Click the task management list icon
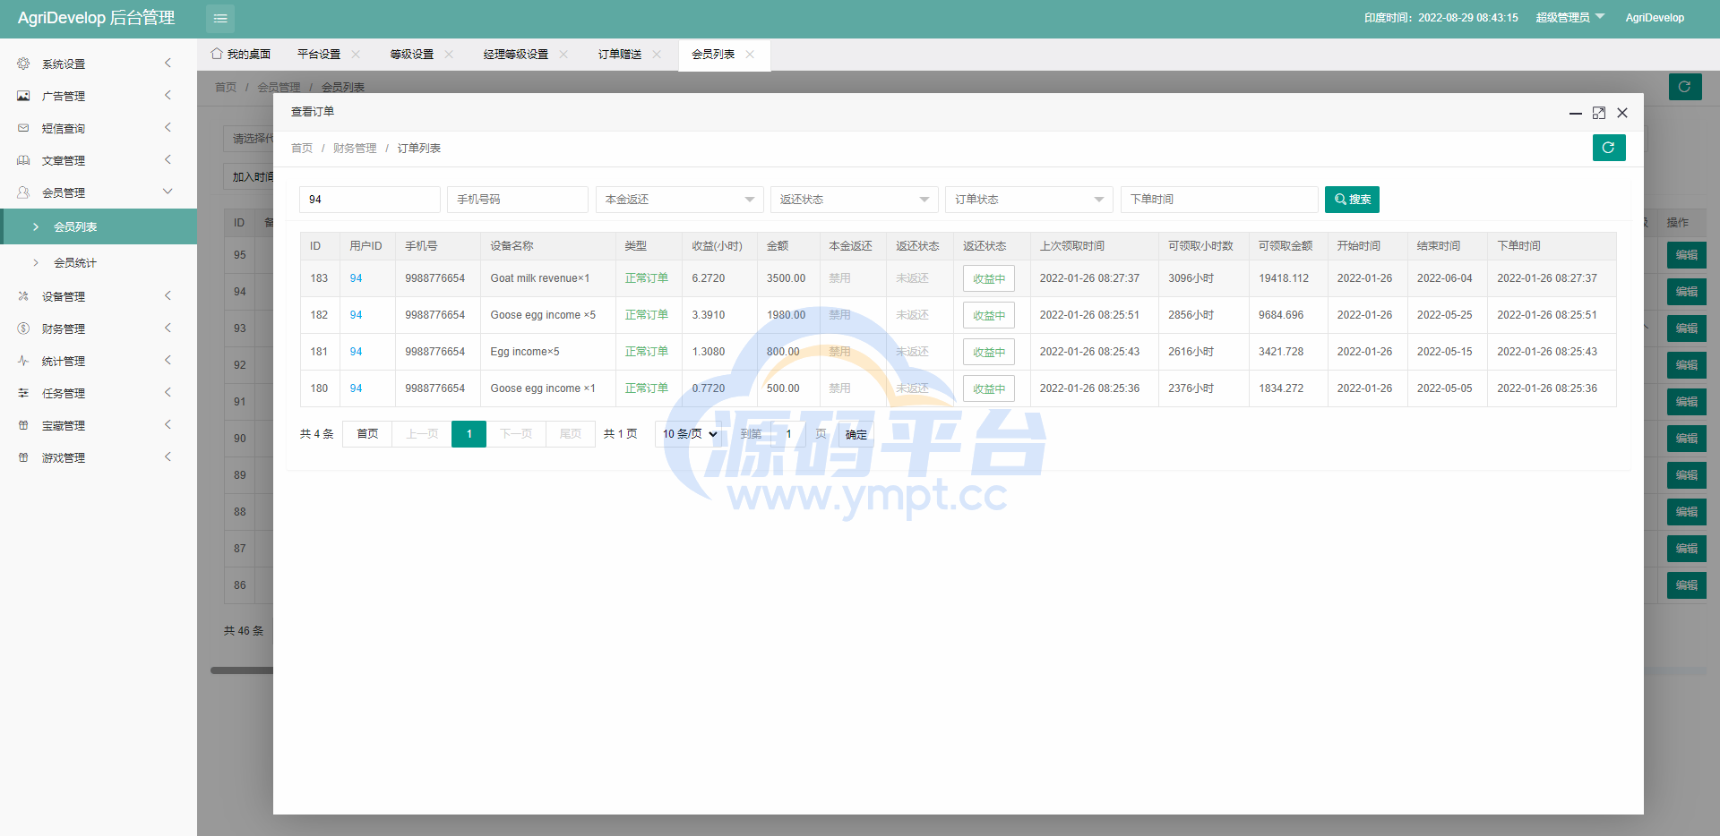Viewport: 1720px width, 836px height. (23, 393)
